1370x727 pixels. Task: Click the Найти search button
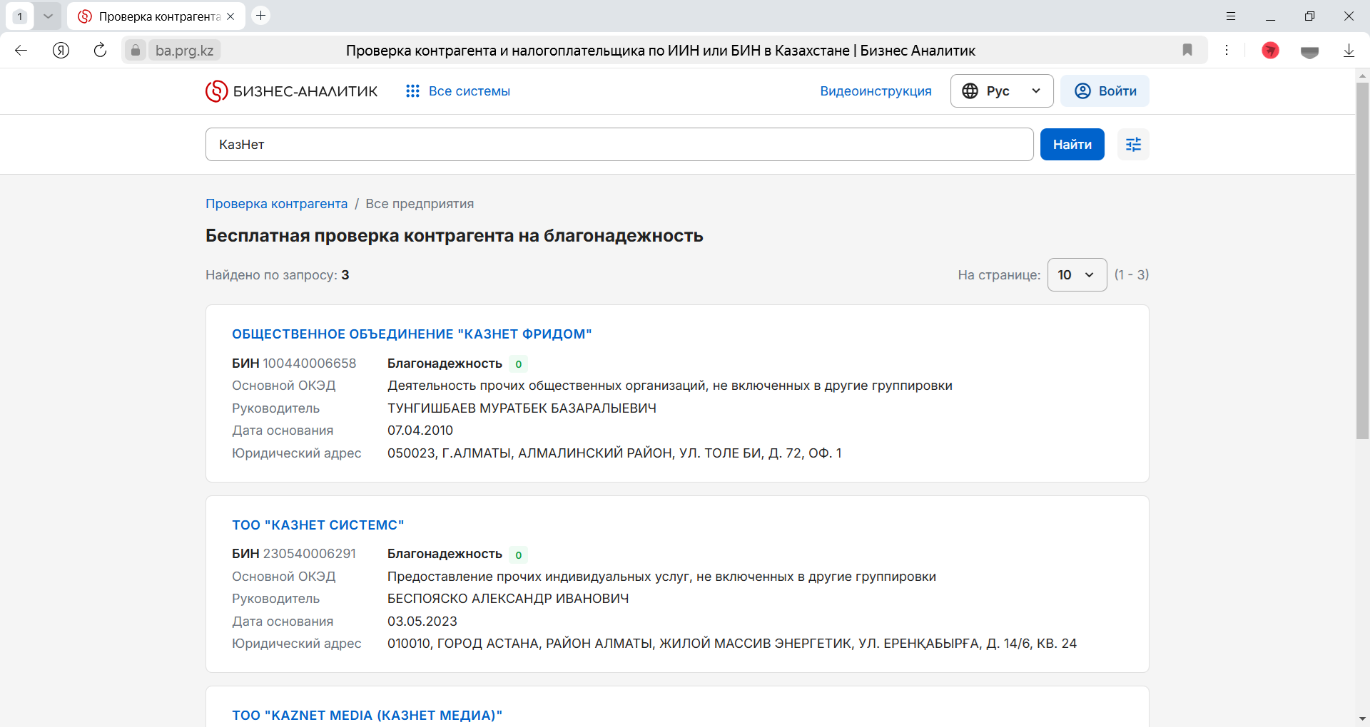(1072, 144)
